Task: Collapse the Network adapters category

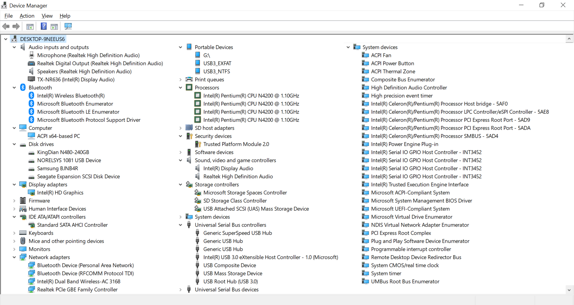Action: (x=14, y=257)
